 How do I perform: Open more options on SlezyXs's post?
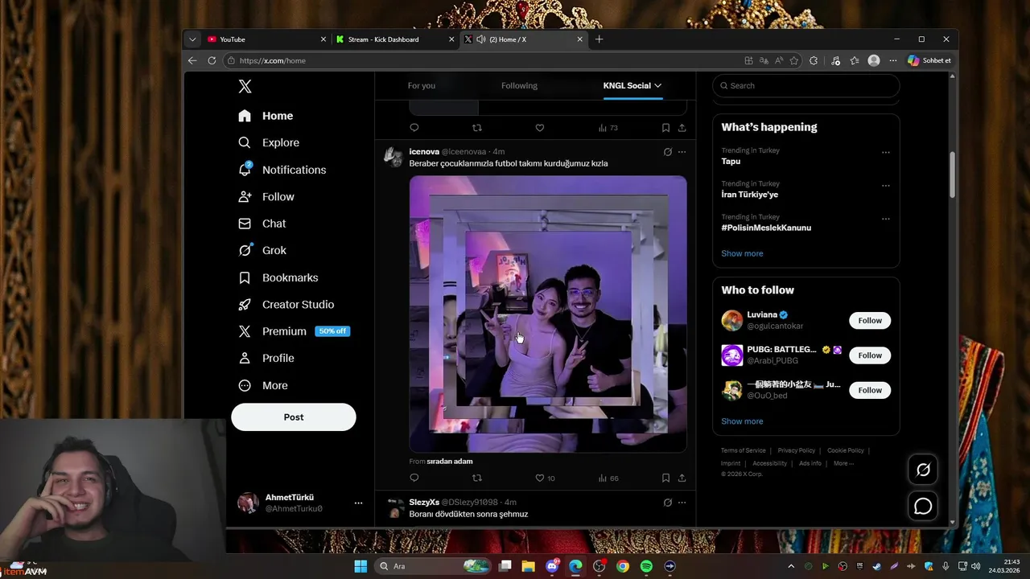point(682,503)
